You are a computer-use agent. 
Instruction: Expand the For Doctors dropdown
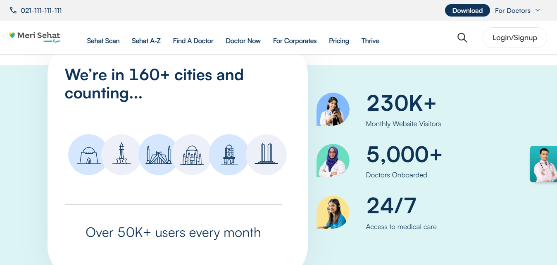(x=512, y=10)
